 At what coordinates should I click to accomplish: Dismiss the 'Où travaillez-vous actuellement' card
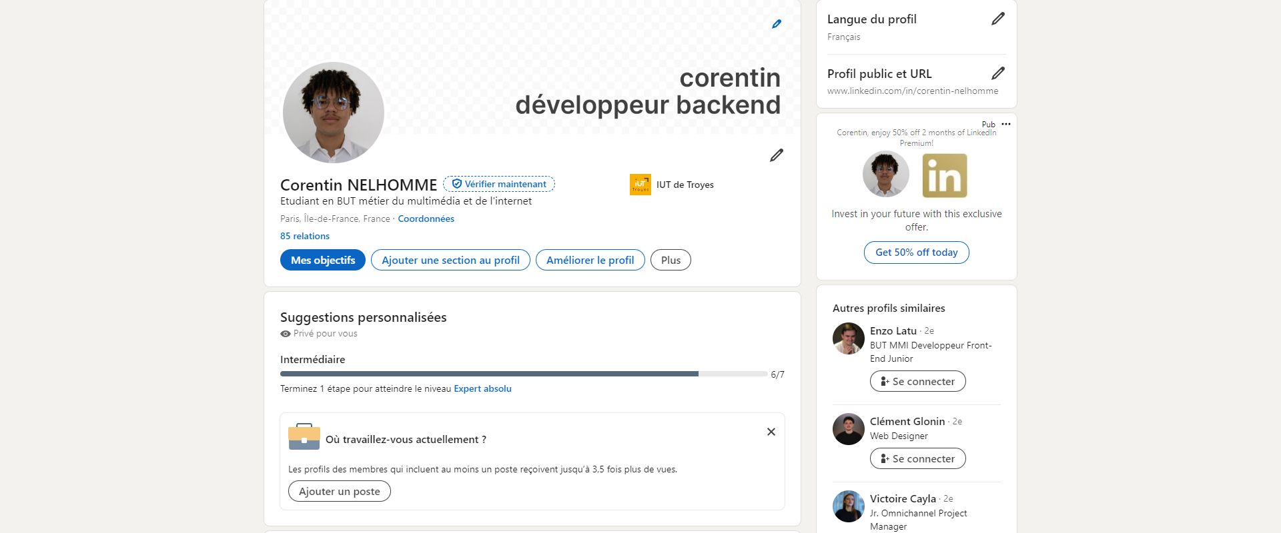tap(771, 432)
